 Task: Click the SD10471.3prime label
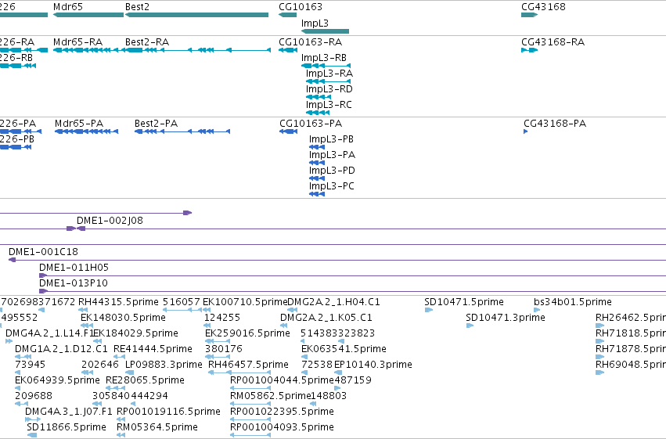[x=506, y=318]
